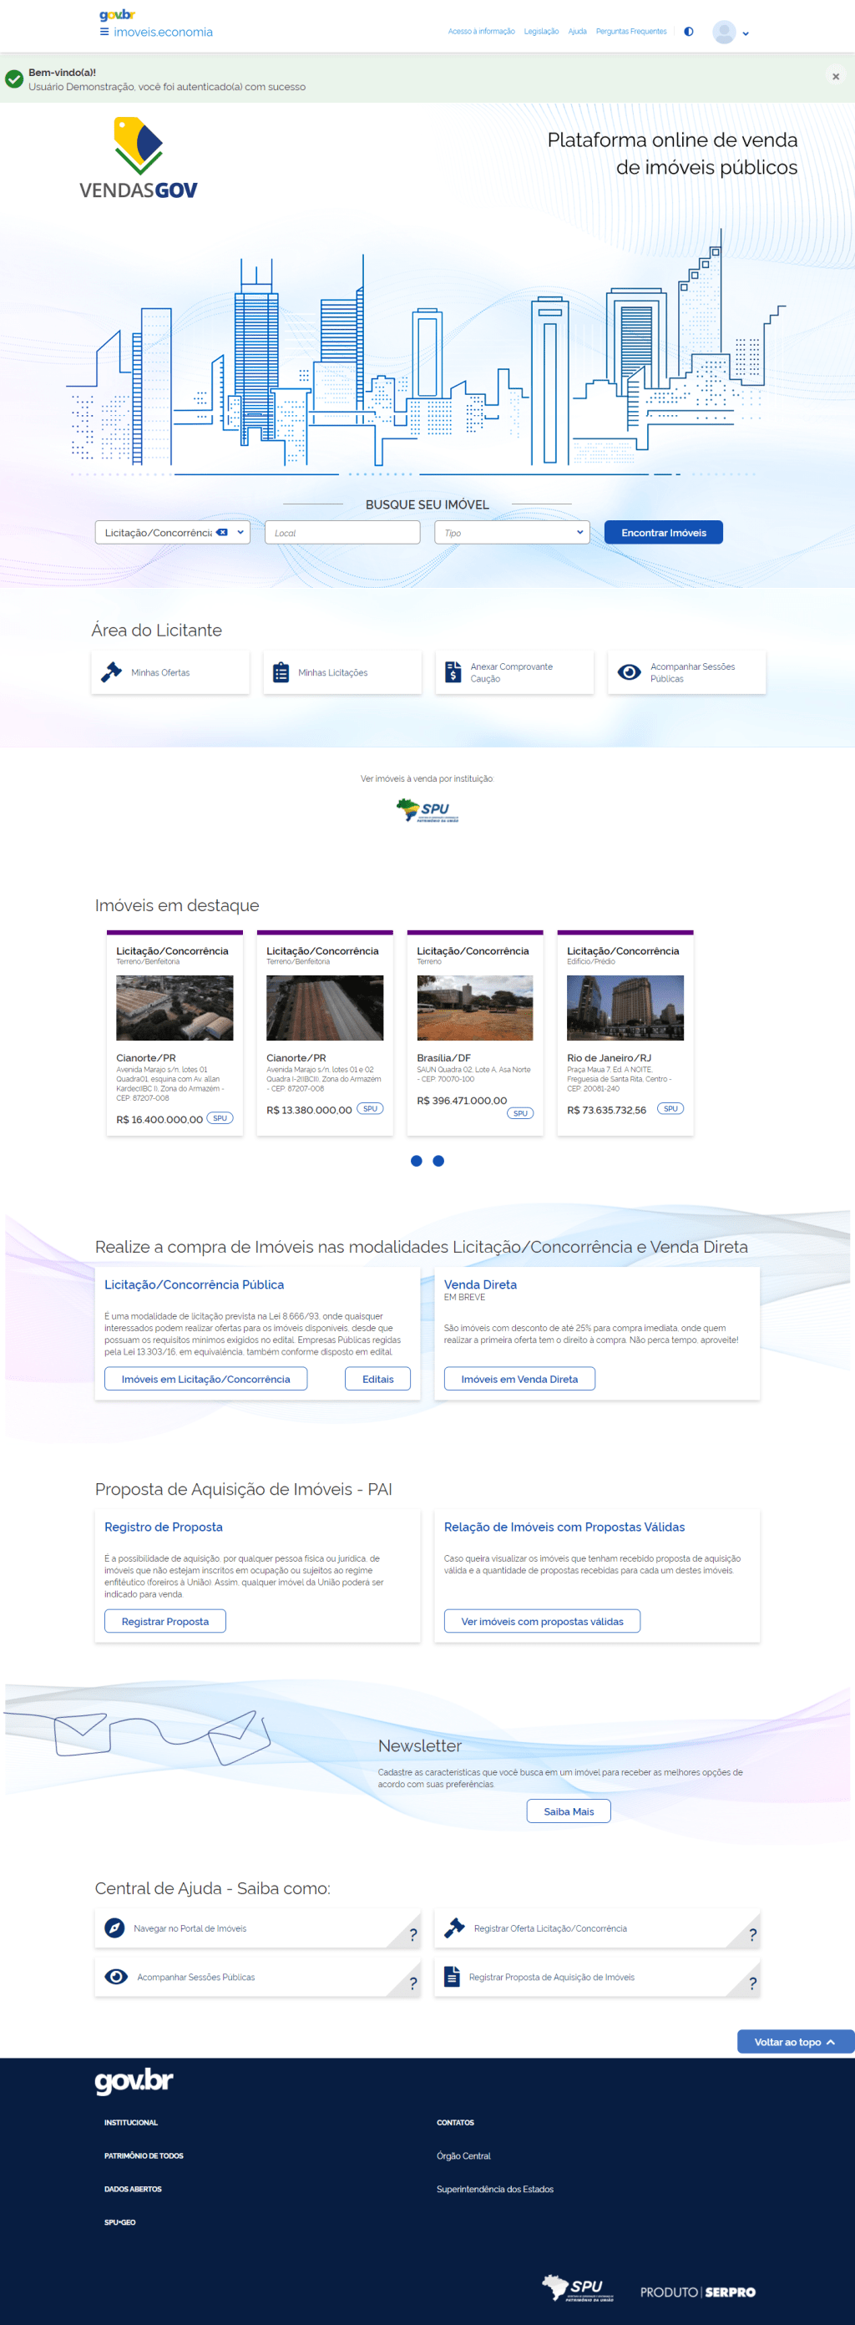Click the PRODUTO SERPRO logo

coord(698,2292)
